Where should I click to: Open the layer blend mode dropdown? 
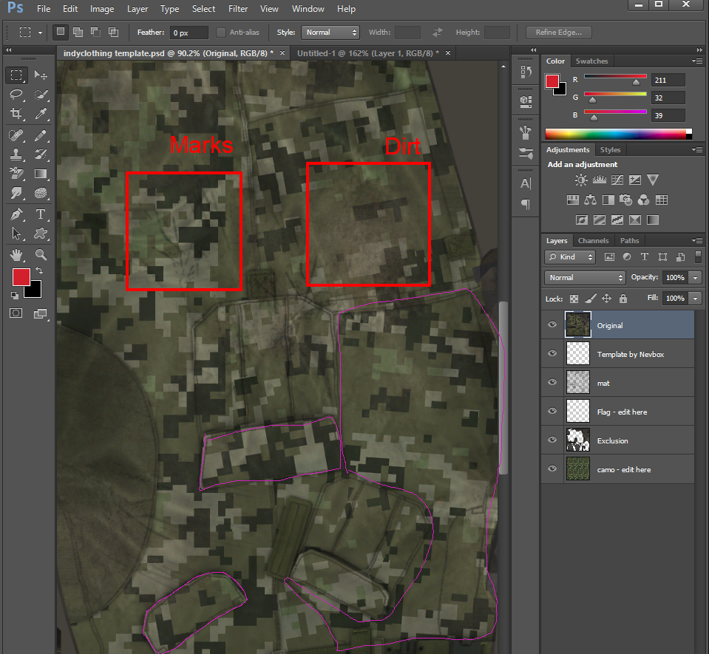tap(585, 278)
